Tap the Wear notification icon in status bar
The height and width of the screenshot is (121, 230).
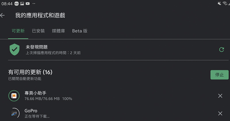click(16, 3)
